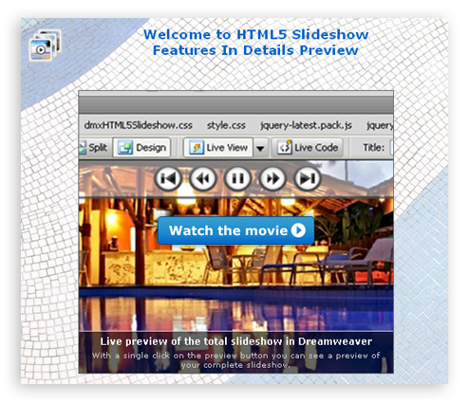Click the skip-to-first-slide playback button
The image size is (470, 403).
click(168, 178)
